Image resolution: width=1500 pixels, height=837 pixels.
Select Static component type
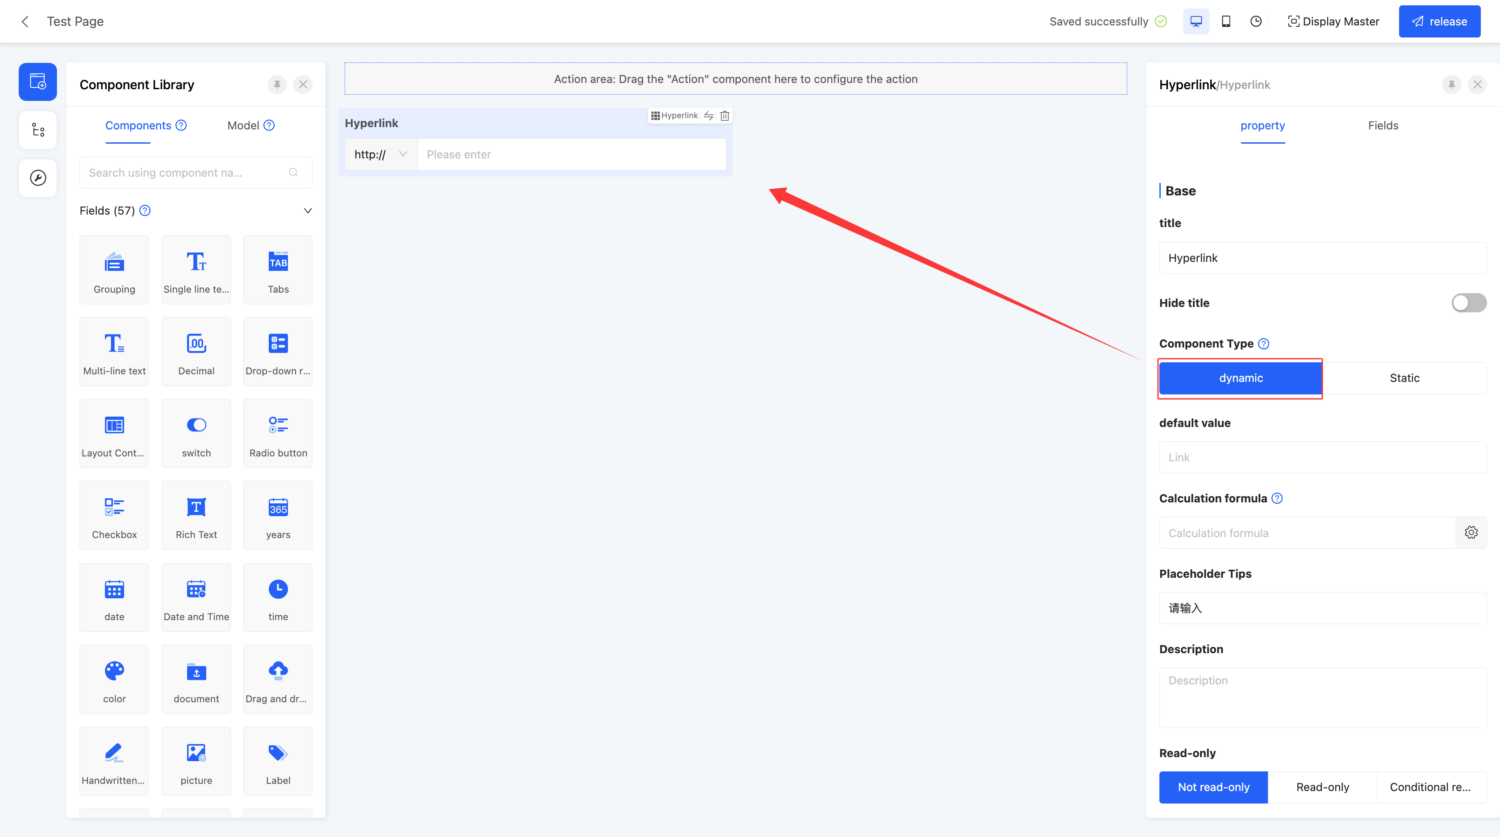point(1404,378)
